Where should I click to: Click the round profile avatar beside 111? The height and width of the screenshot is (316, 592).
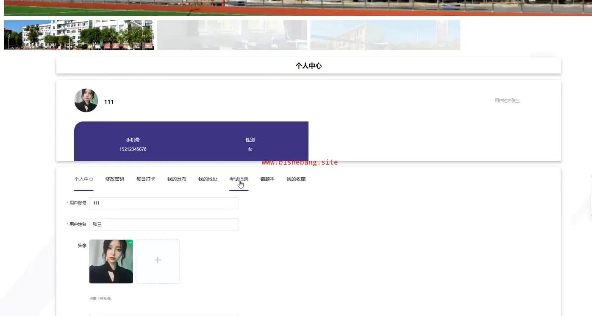coord(86,101)
